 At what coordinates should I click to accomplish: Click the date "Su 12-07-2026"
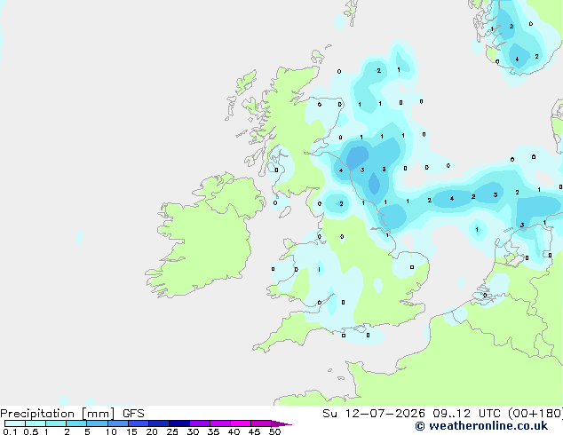pyautogui.click(x=374, y=414)
